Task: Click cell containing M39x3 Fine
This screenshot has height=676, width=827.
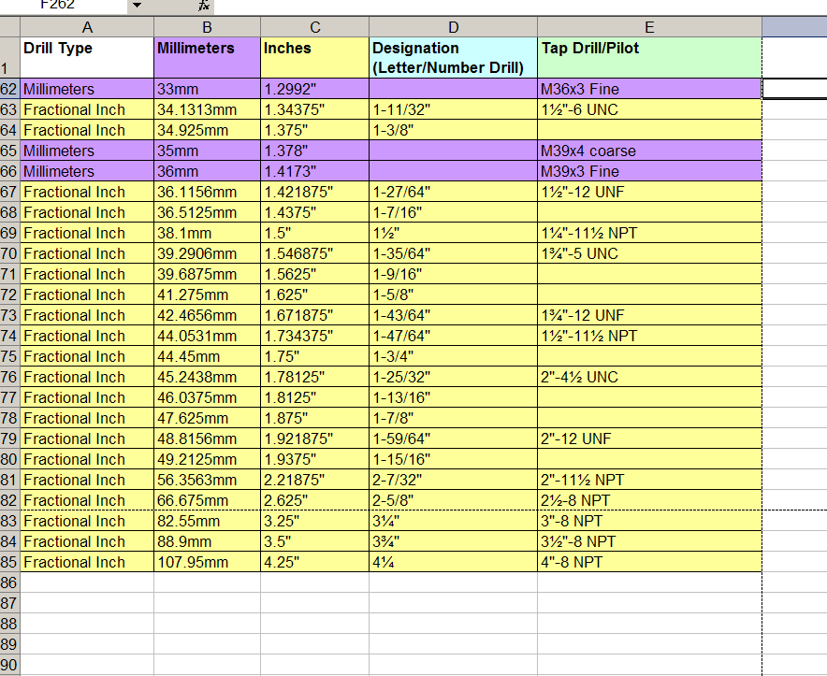Action: tap(650, 171)
